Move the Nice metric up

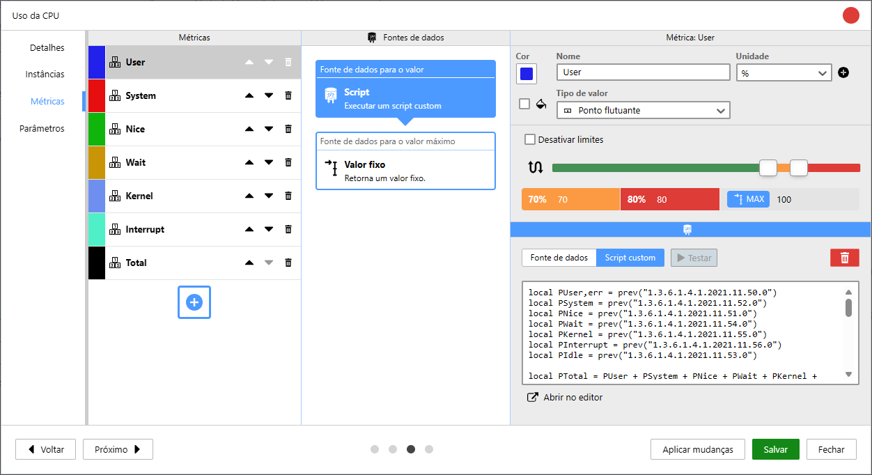[x=249, y=129]
